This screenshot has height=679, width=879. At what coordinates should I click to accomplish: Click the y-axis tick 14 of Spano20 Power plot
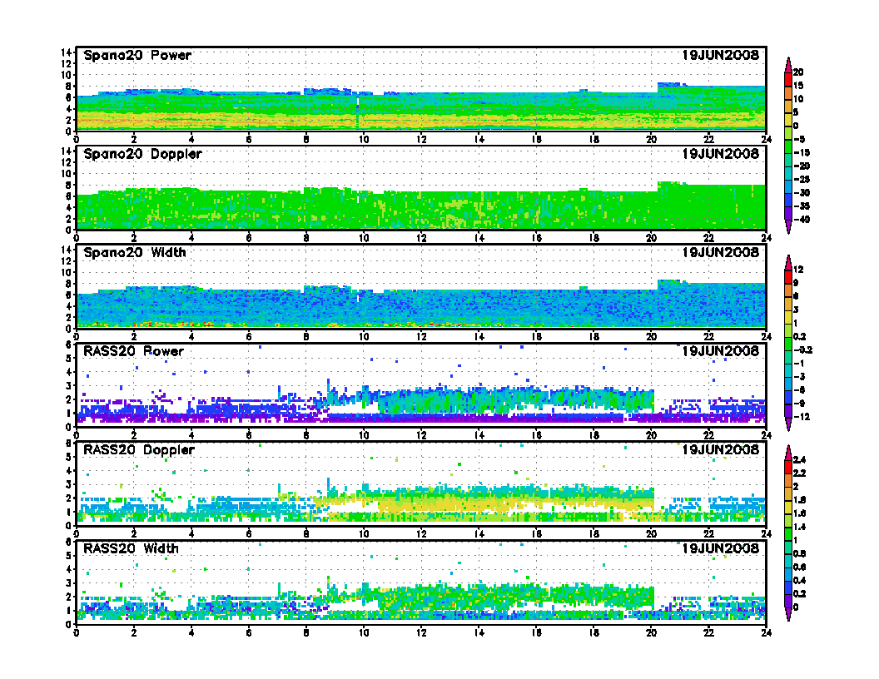click(66, 52)
